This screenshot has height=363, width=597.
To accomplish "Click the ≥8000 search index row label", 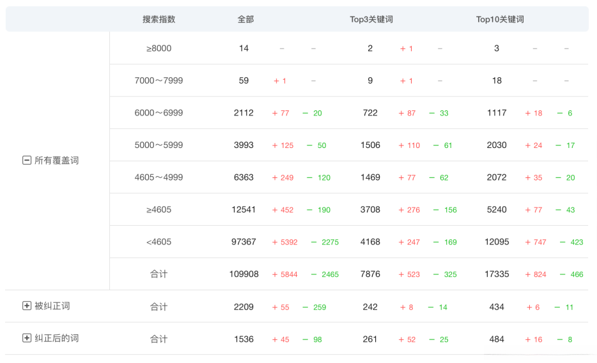I will point(159,48).
